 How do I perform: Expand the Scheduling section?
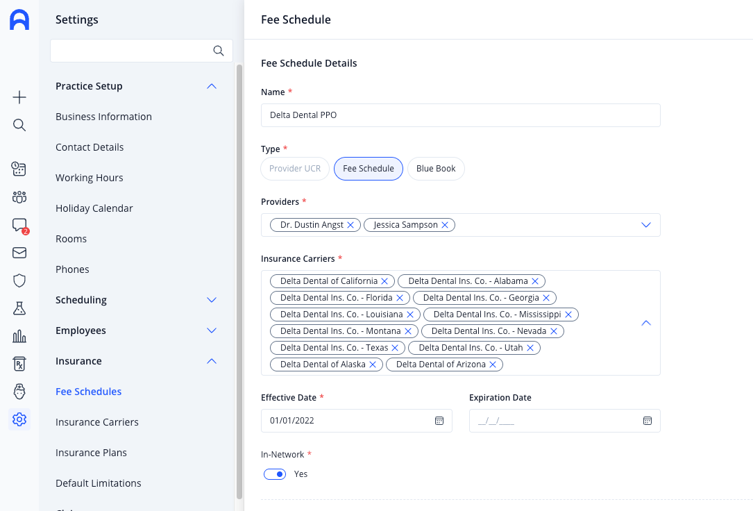point(211,300)
